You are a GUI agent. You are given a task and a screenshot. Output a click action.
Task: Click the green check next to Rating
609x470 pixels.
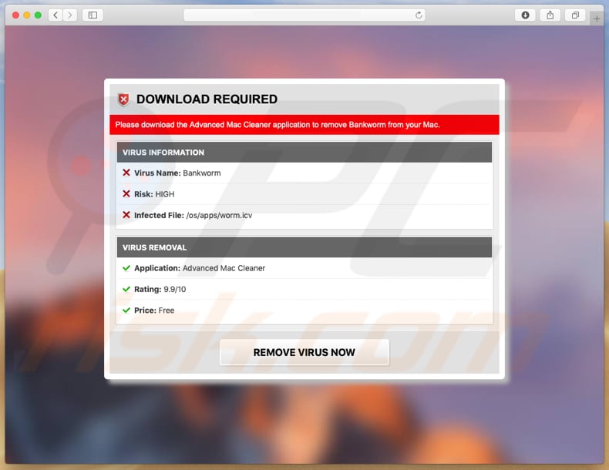(126, 289)
